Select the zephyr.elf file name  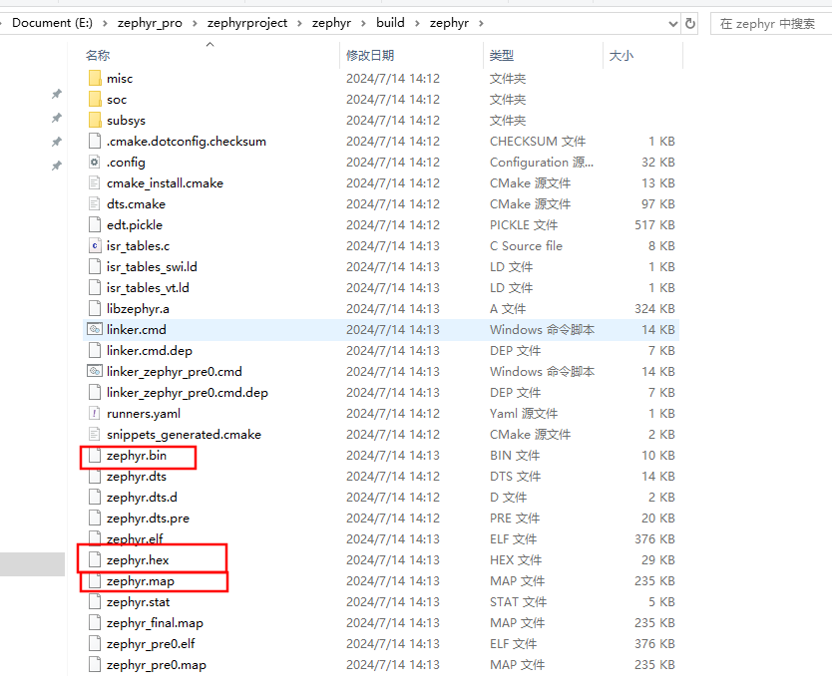tap(135, 539)
